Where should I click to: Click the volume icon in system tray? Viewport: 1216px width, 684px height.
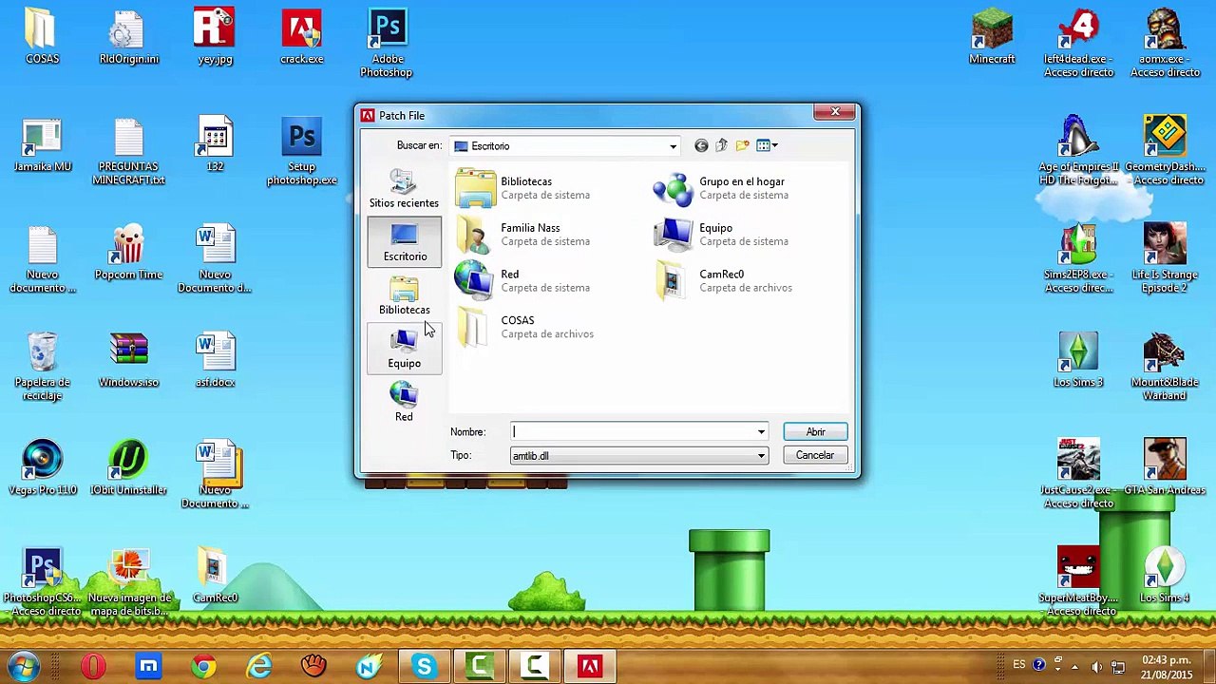[x=1097, y=667]
